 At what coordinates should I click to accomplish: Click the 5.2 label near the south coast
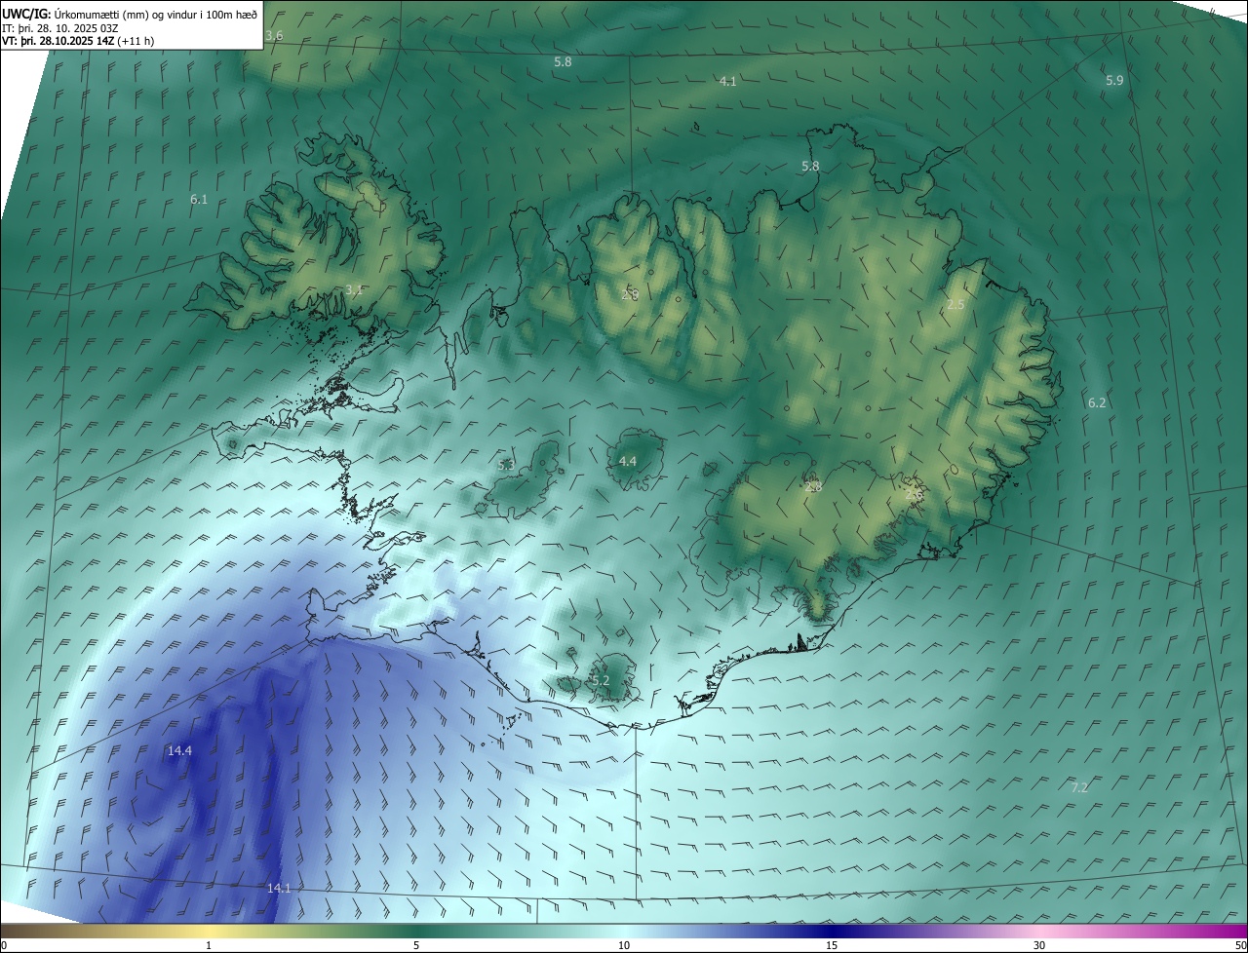(x=600, y=680)
